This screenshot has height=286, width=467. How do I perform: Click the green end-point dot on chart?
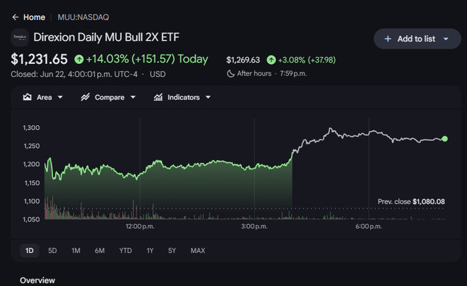click(444, 139)
